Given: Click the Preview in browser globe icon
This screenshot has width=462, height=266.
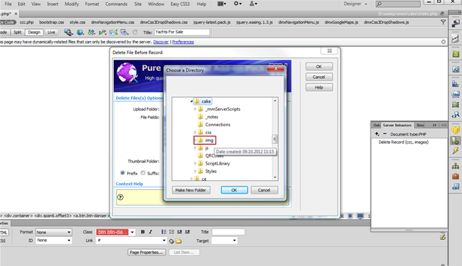Looking at the screenshot, I should (x=80, y=33).
